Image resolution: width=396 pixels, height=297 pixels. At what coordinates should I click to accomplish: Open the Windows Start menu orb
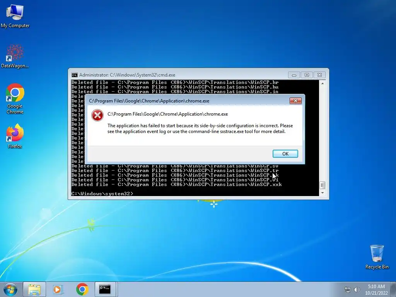(x=10, y=289)
